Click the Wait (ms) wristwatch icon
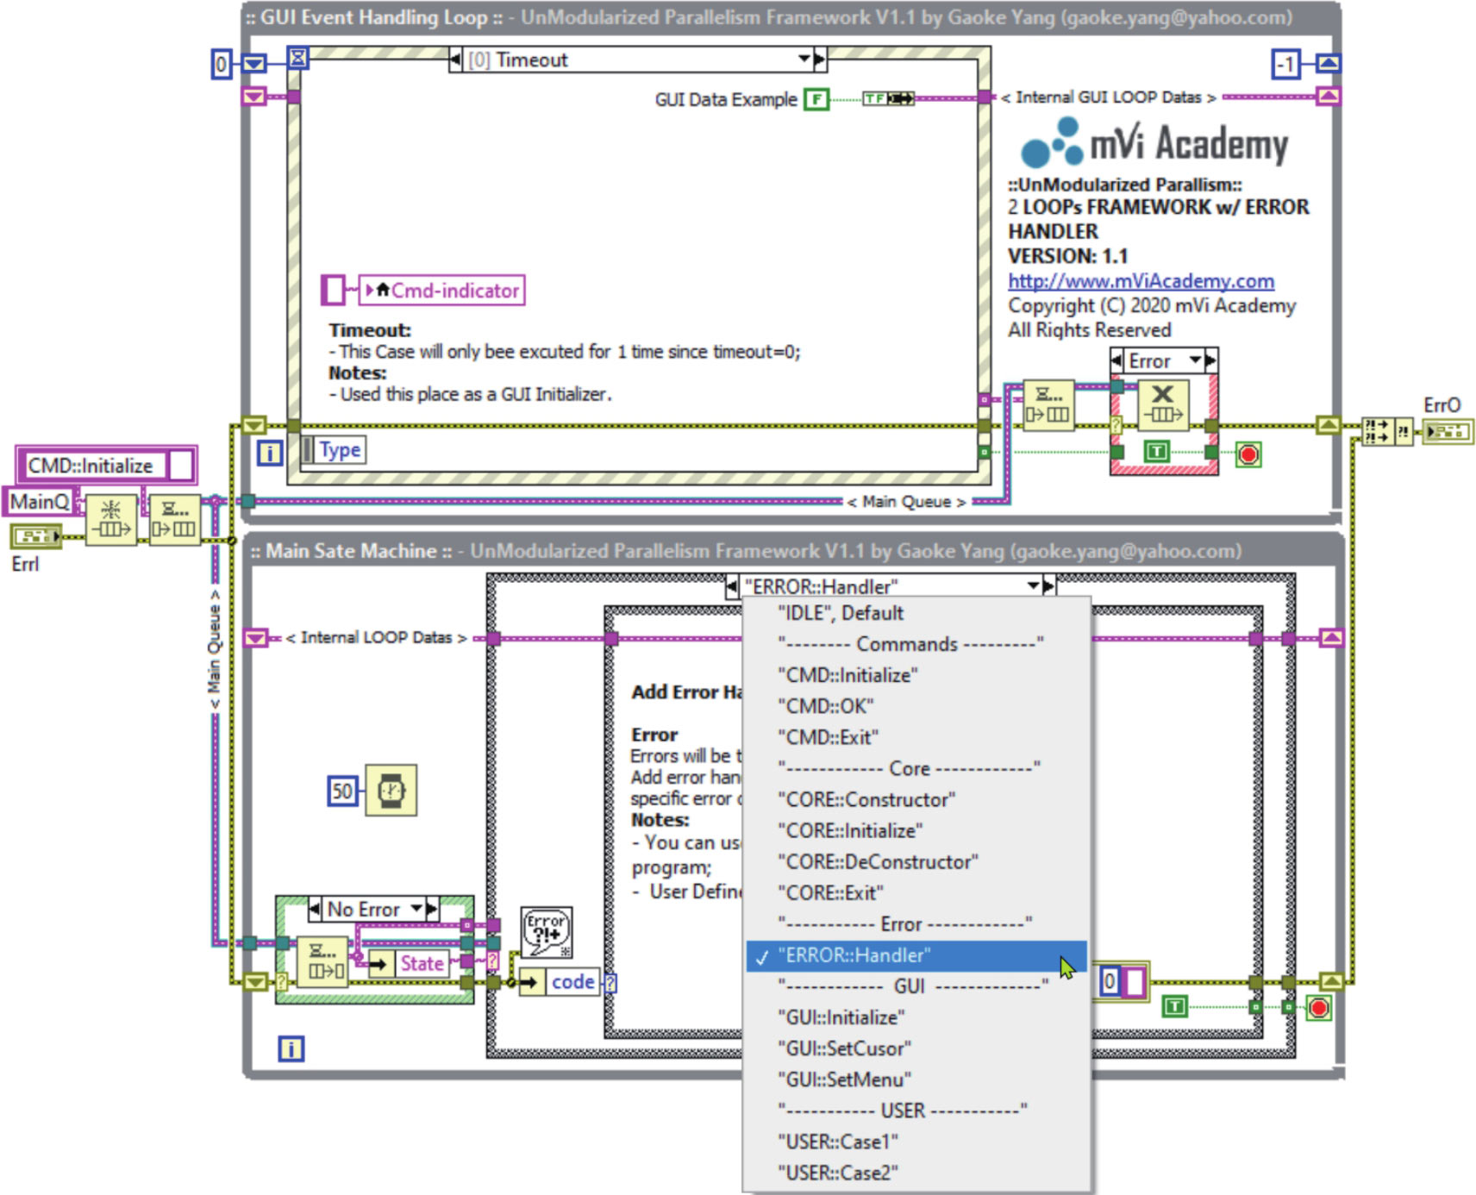This screenshot has height=1195, width=1476. pyautogui.click(x=391, y=790)
